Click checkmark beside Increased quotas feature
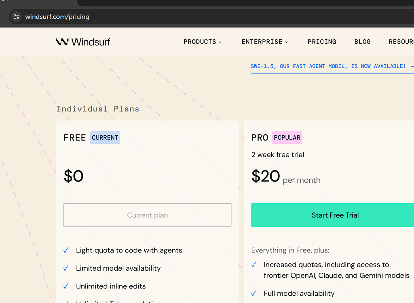Viewport: 414px width, 303px height. (x=254, y=265)
